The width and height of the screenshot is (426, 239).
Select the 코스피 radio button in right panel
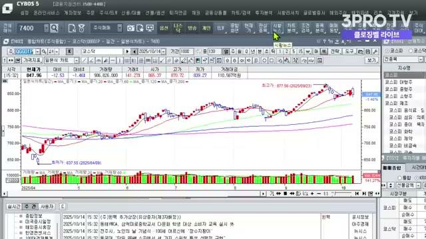coord(387,50)
